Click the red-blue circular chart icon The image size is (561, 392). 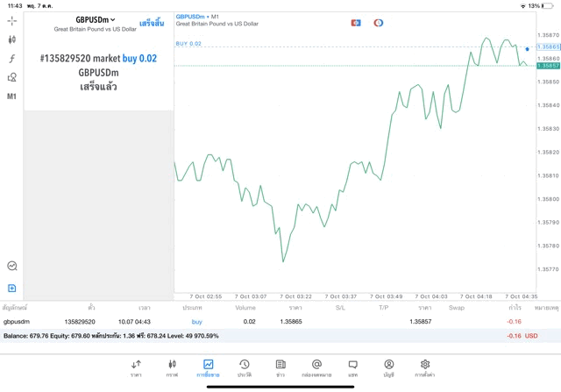(x=378, y=23)
